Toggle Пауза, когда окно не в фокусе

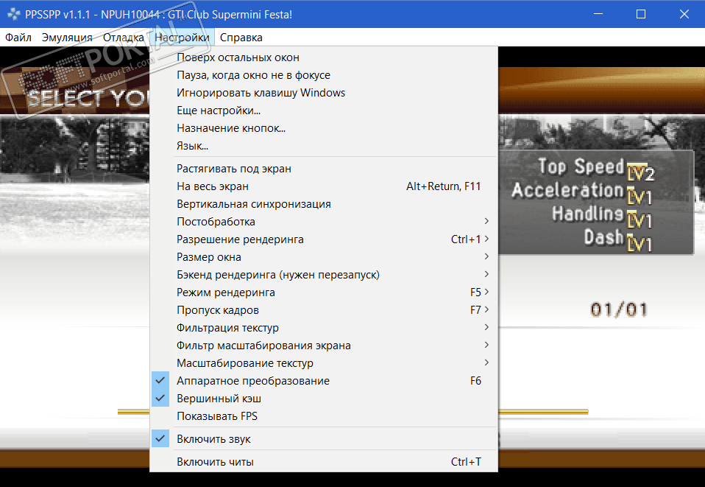[324, 75]
